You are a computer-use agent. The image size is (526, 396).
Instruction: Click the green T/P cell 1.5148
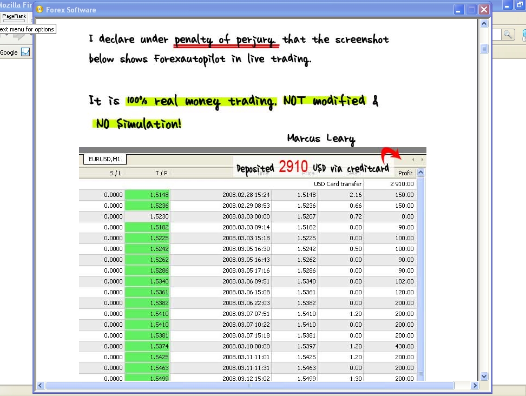click(147, 195)
